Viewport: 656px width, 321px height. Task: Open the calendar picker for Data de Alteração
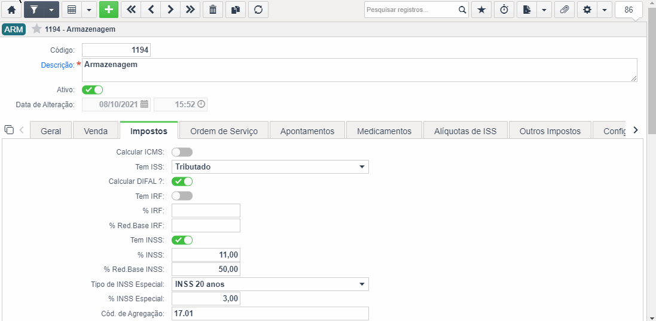click(144, 104)
